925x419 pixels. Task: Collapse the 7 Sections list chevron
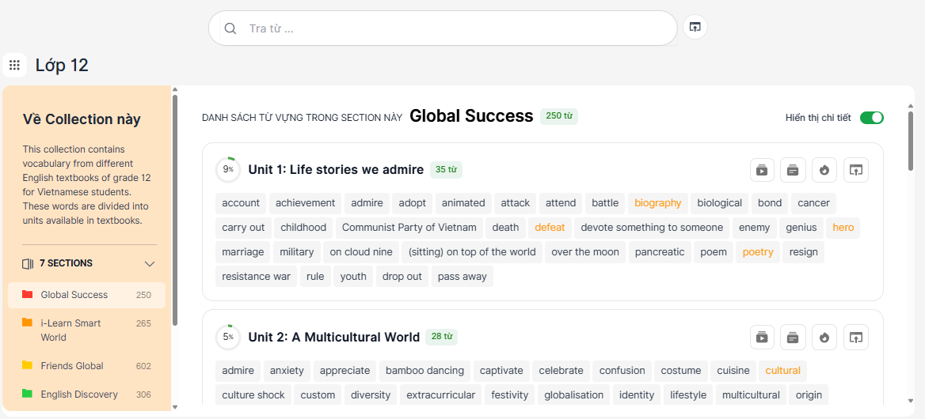(x=150, y=264)
